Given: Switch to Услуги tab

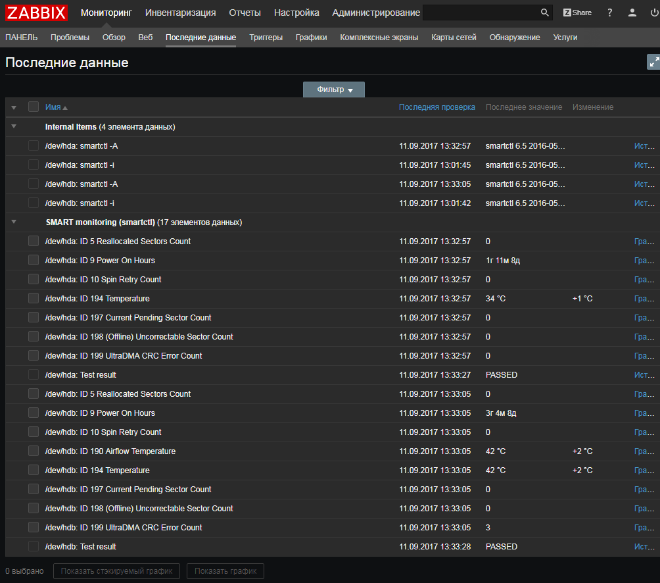Looking at the screenshot, I should pos(565,38).
